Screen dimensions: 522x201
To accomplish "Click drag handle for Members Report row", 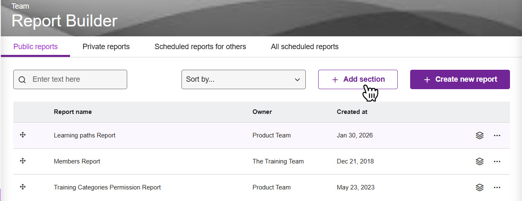I will [x=23, y=161].
